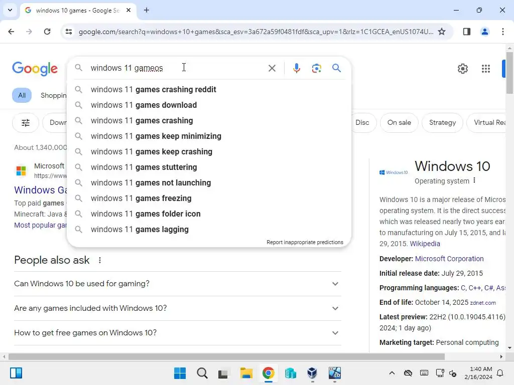
Task: Open 'Most popular' games link
Action: (x=40, y=225)
